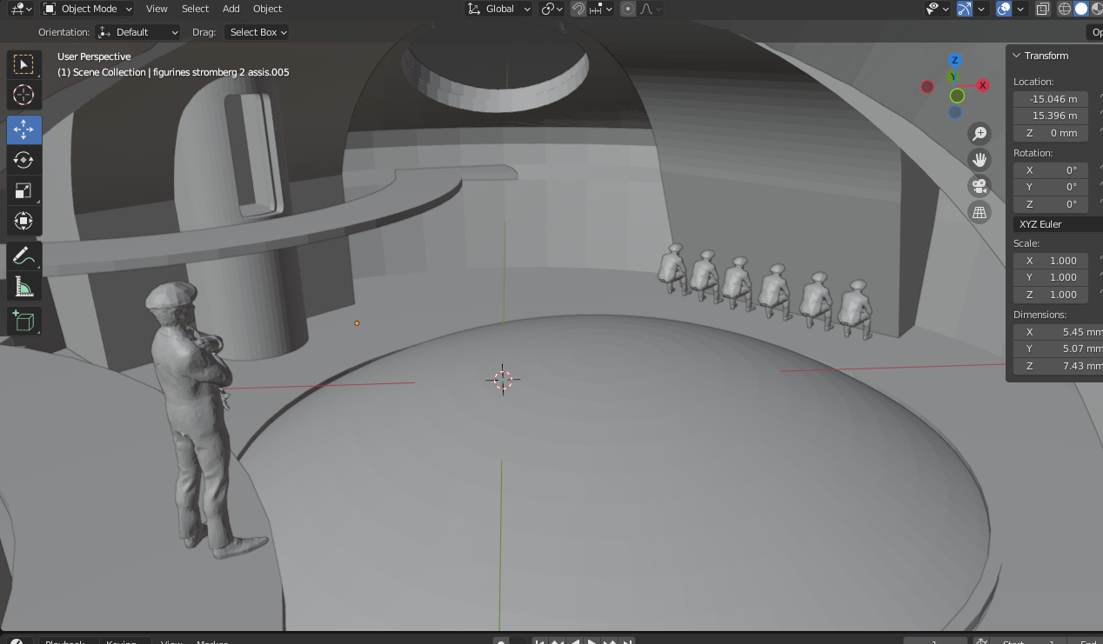Toggle snapping magnet in header

click(578, 9)
